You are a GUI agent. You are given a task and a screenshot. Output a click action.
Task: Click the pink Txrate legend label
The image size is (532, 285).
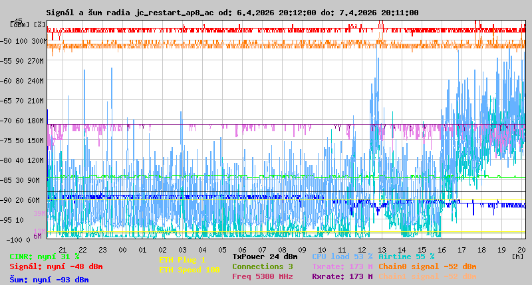[342, 266]
